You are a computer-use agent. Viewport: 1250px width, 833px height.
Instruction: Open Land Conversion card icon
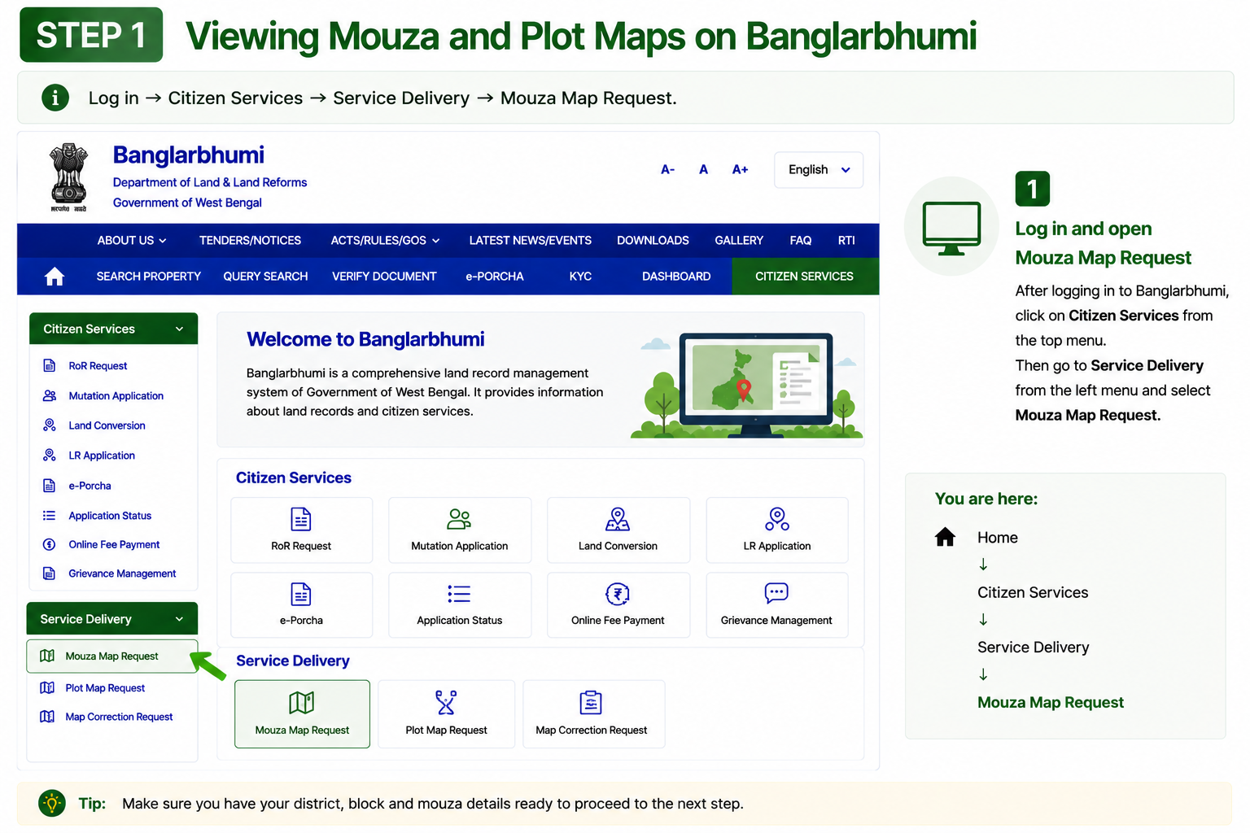pos(618,519)
